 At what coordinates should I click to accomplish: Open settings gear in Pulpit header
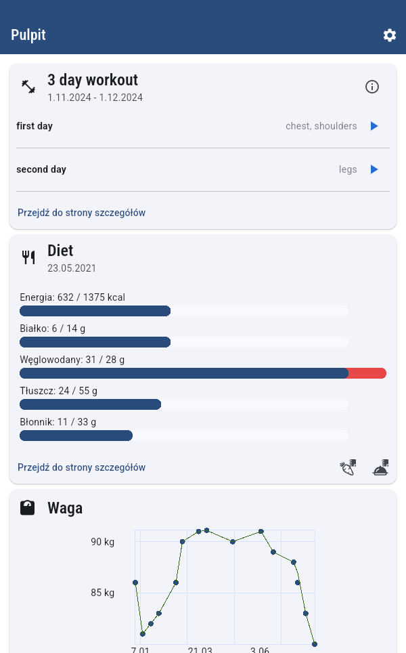pos(389,35)
